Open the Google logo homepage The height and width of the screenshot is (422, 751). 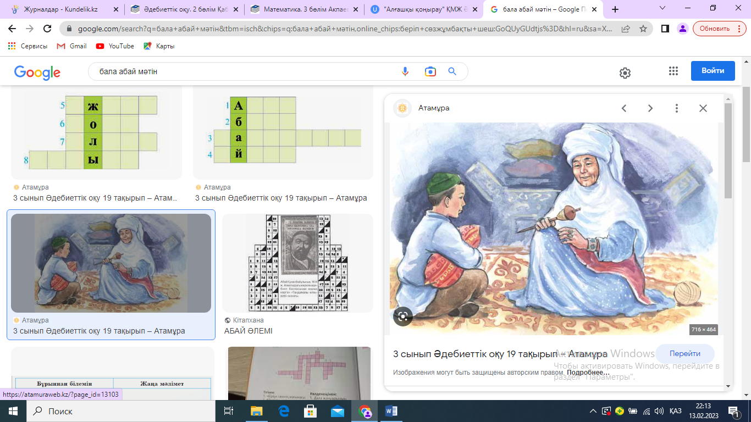coord(37,72)
